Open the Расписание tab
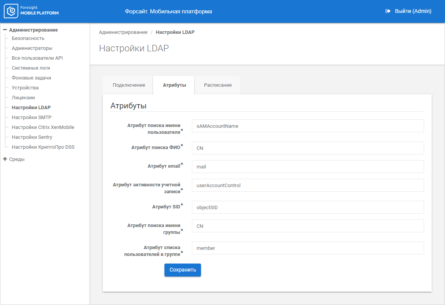The width and height of the screenshot is (445, 305). pos(218,85)
